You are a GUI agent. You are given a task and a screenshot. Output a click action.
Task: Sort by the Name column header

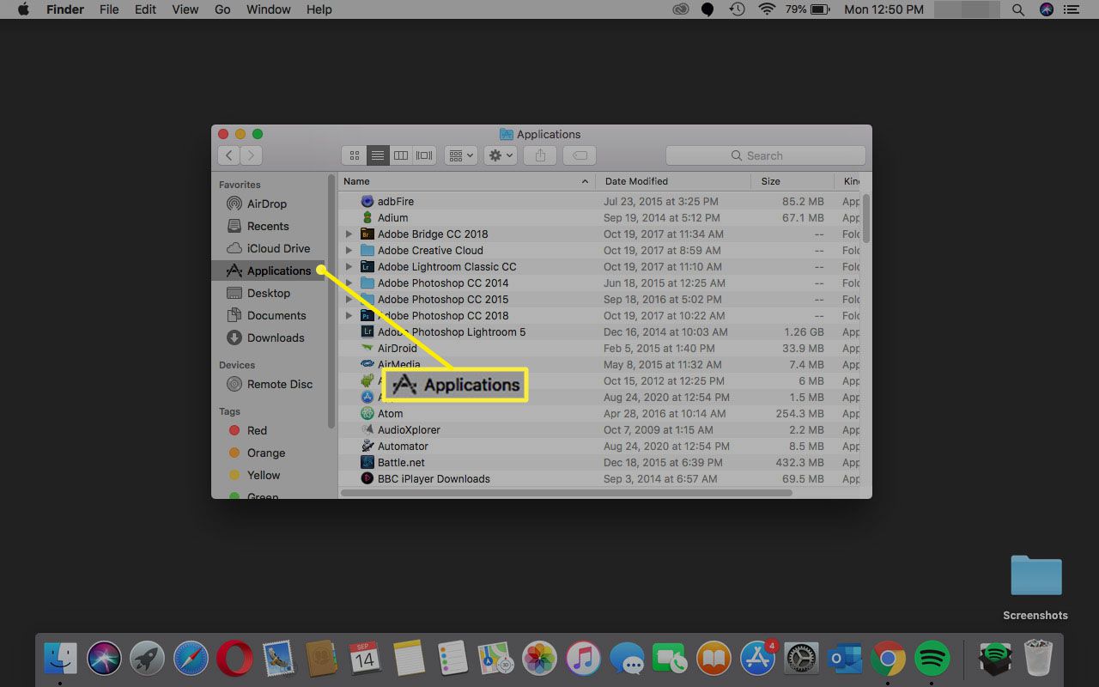tap(467, 181)
